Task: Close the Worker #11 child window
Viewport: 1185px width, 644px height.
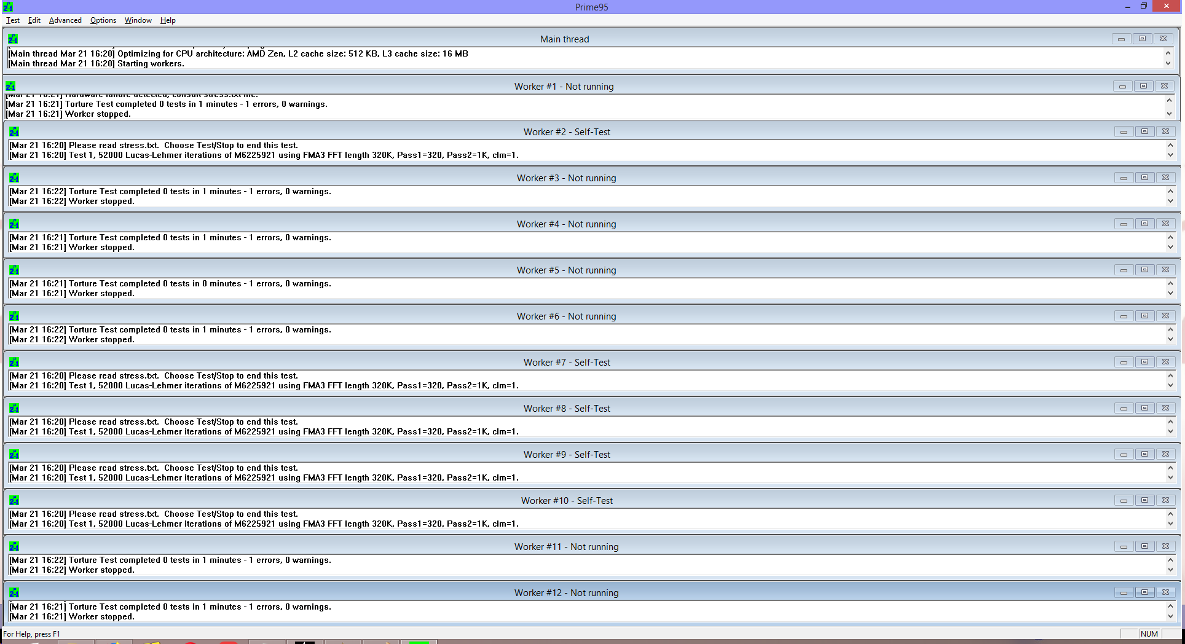Action: pos(1165,546)
